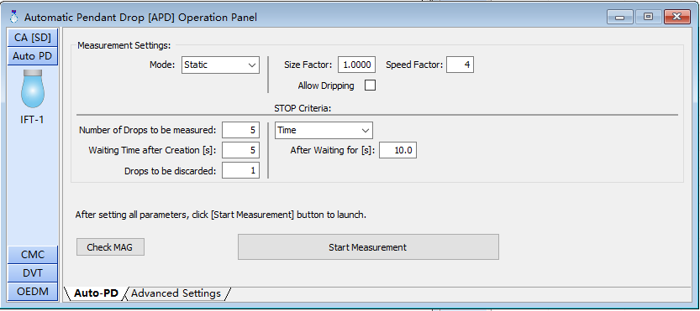Click the Number of Drops field
700x311 pixels.
[240, 130]
